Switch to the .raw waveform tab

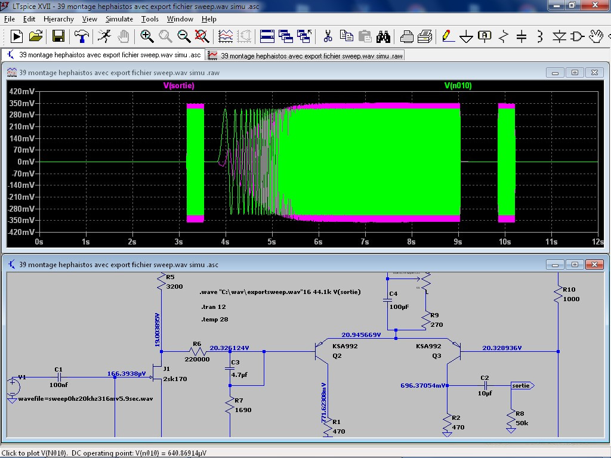(x=305, y=55)
